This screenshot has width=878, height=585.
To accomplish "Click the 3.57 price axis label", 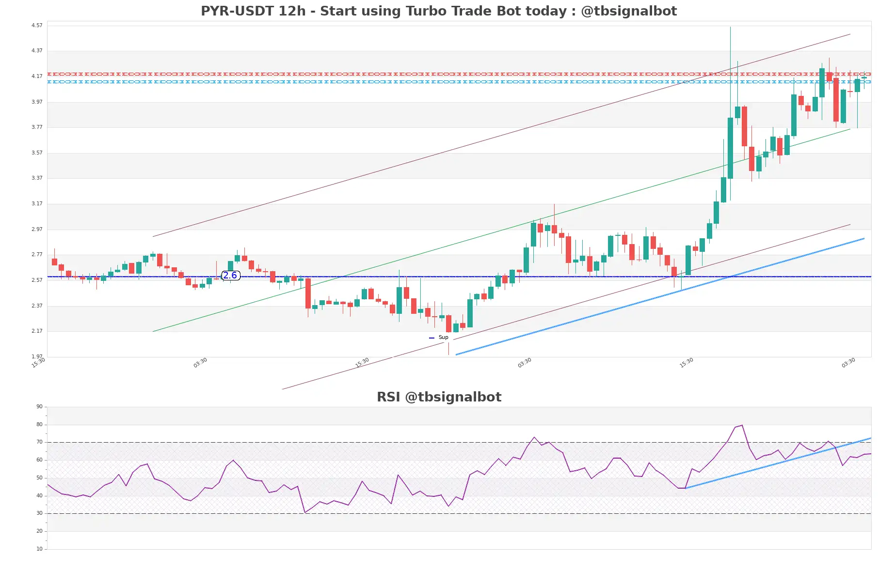I will (37, 153).
